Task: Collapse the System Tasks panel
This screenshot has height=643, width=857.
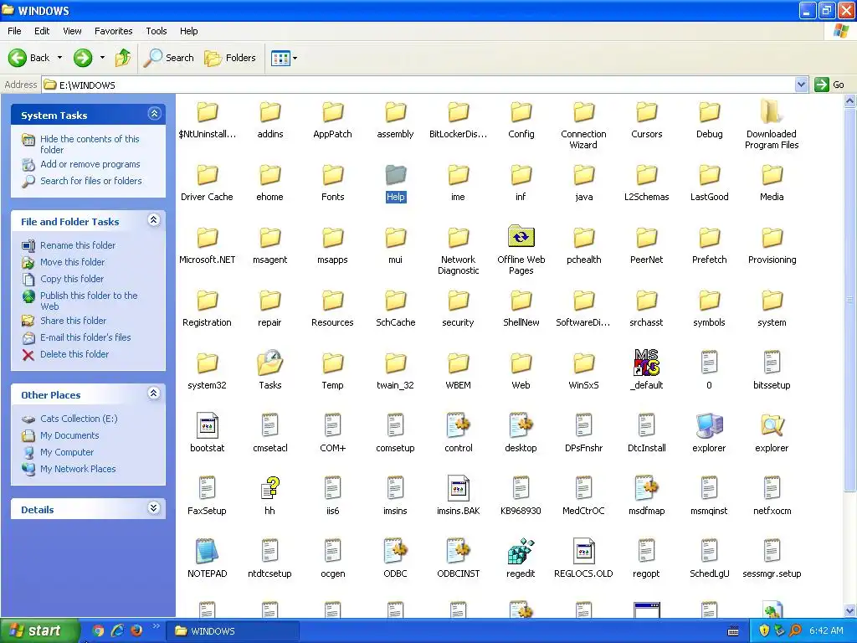Action: point(154,114)
